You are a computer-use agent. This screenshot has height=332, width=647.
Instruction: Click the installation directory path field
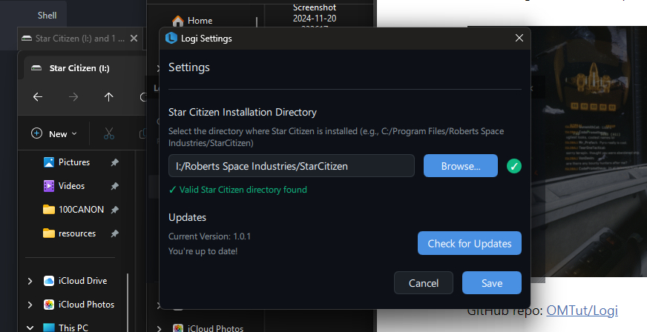[x=291, y=166]
